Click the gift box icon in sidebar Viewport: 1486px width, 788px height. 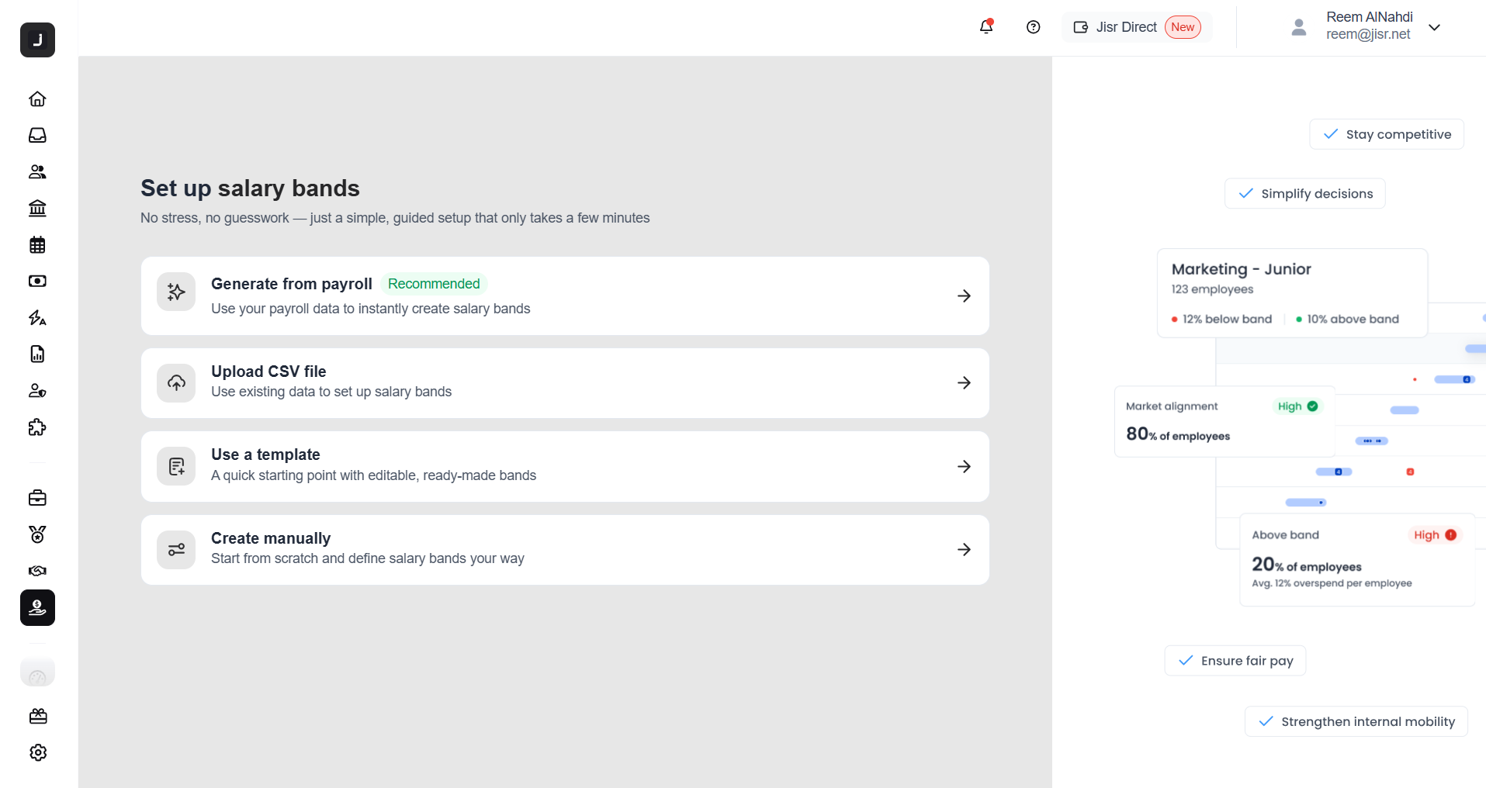click(37, 716)
